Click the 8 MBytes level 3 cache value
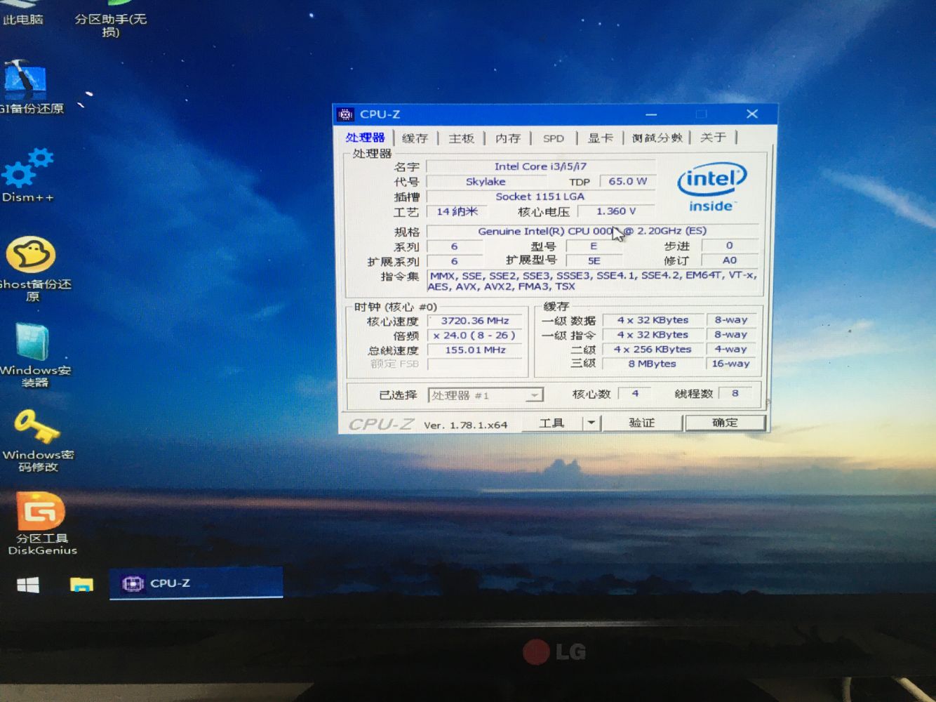Screen dimensions: 936x702 coord(652,364)
